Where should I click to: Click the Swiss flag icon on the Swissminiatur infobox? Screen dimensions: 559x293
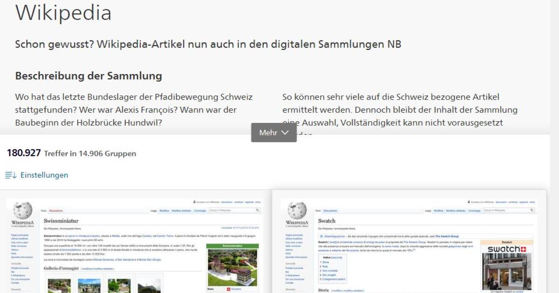click(229, 289)
